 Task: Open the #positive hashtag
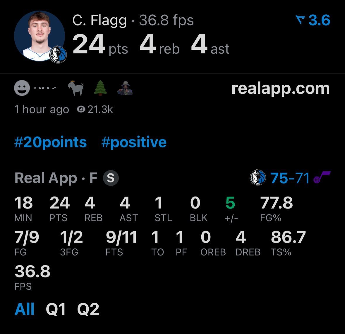tap(134, 143)
